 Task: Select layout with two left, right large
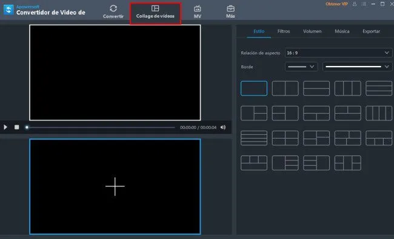pyautogui.click(x=285, y=113)
